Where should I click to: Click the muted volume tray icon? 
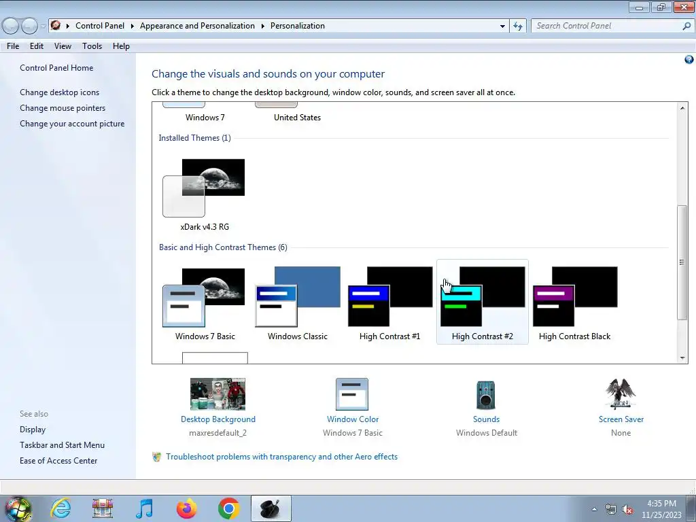tap(627, 510)
